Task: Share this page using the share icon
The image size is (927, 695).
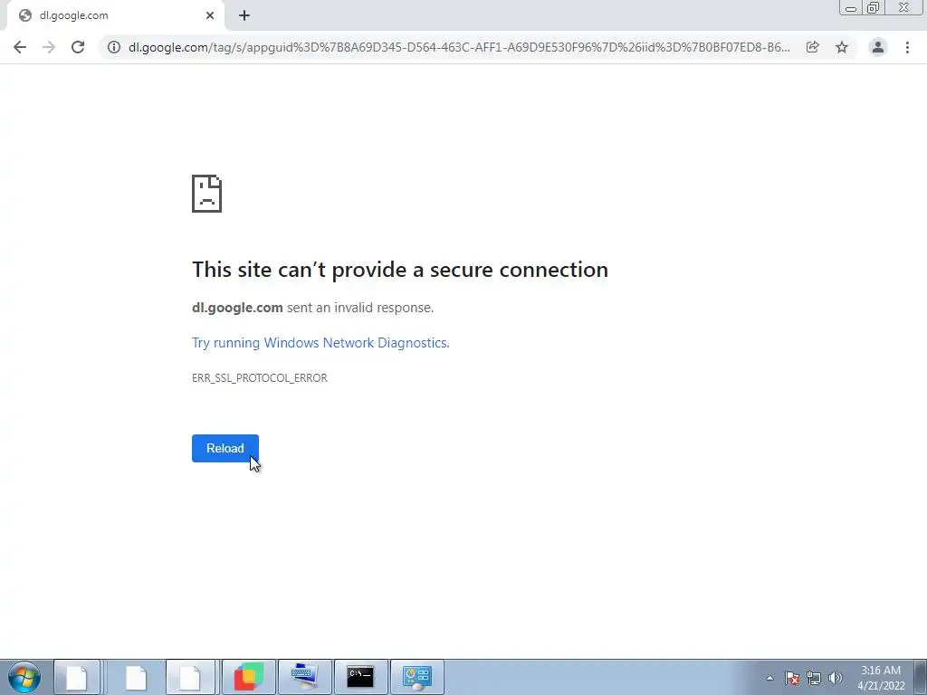Action: tap(813, 47)
